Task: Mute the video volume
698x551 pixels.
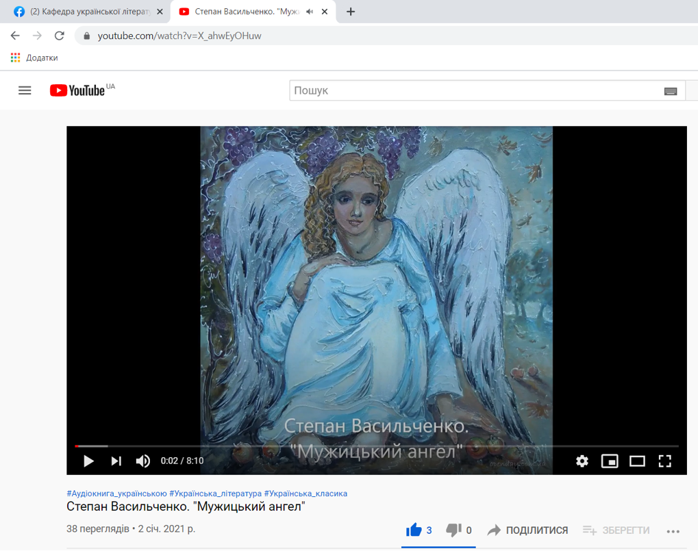Action: [143, 461]
